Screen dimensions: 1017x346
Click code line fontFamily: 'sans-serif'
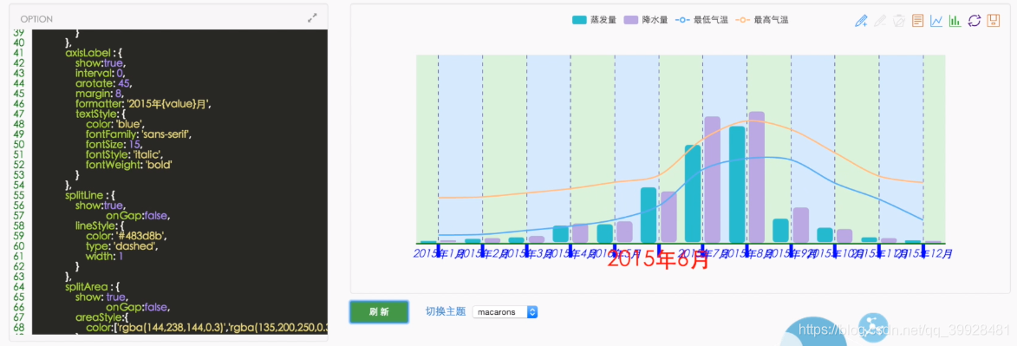click(x=139, y=134)
